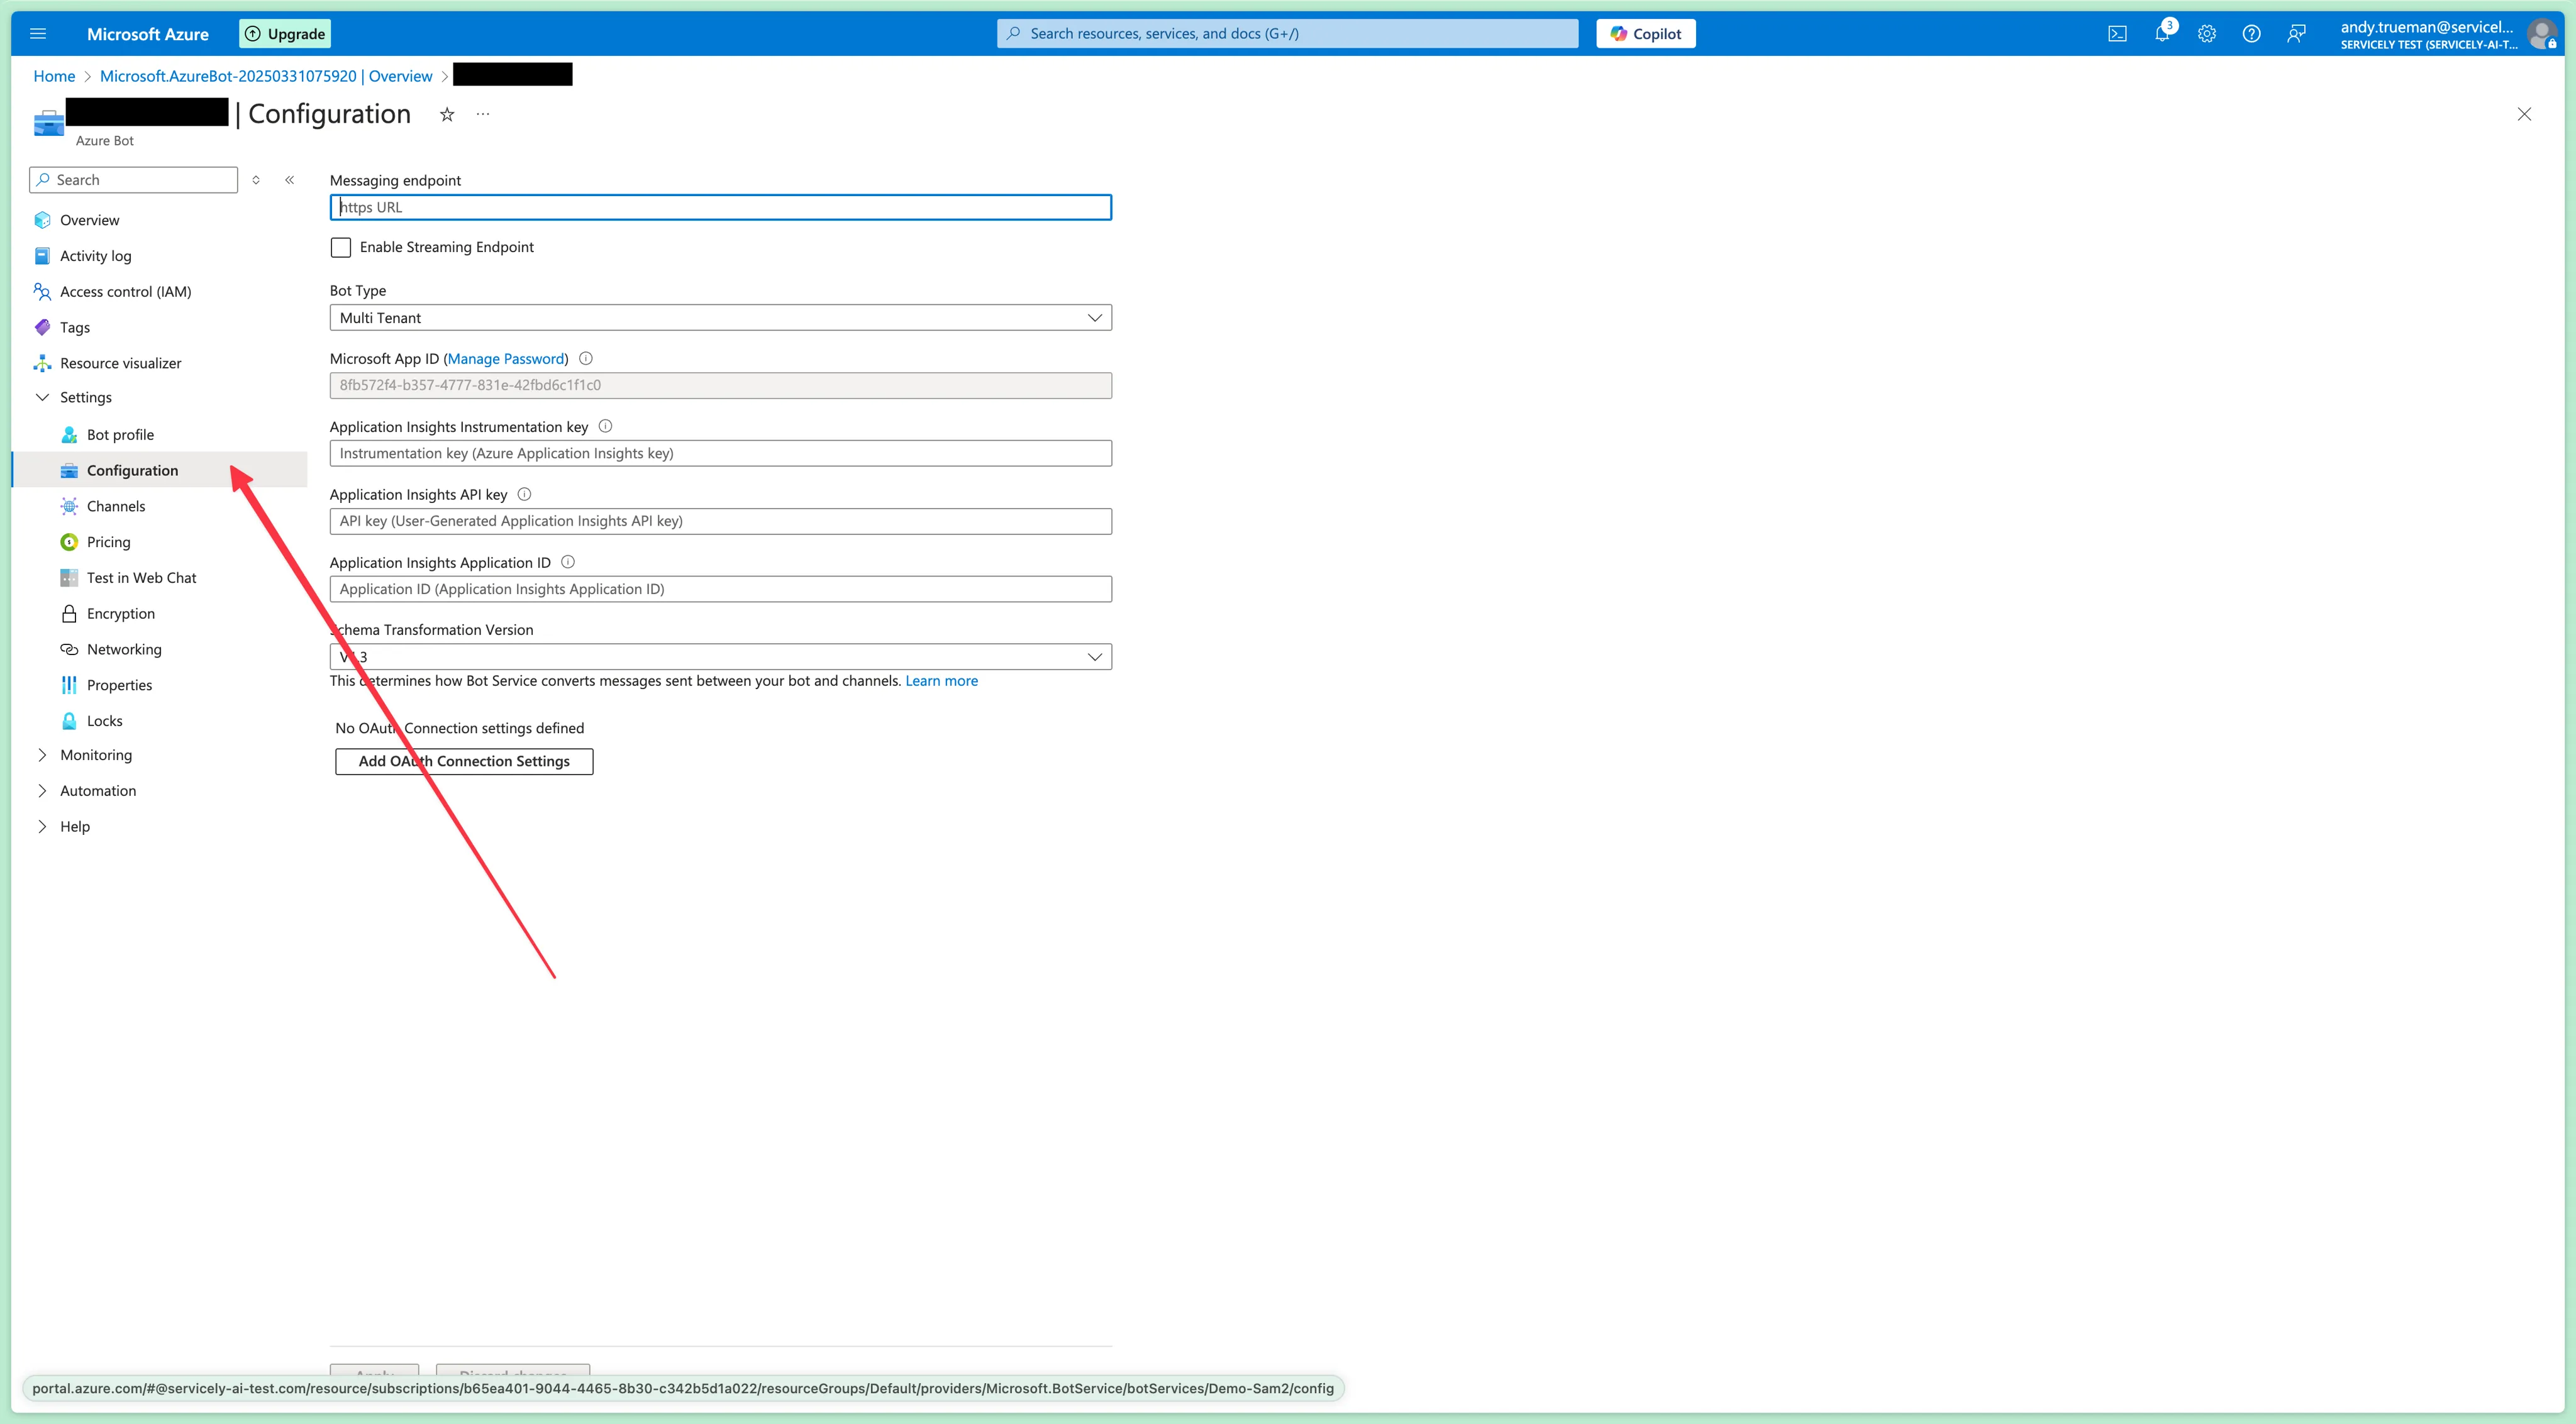Click Instrumentation key input field
This screenshot has width=2576, height=1424.
(721, 453)
